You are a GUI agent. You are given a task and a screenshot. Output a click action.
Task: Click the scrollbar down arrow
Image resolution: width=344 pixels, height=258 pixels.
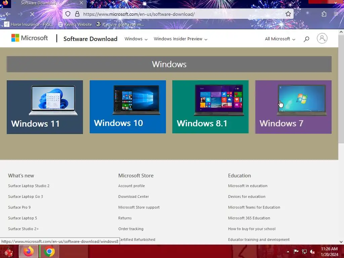tap(341, 242)
